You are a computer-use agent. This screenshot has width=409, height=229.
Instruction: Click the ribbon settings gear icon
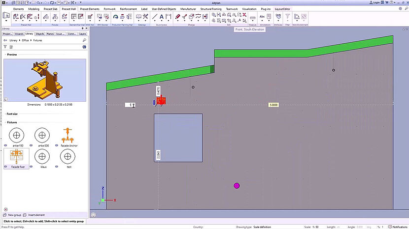(x=401, y=8)
